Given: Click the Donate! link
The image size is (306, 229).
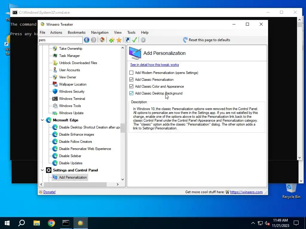Looking at the screenshot, I should [49, 192].
